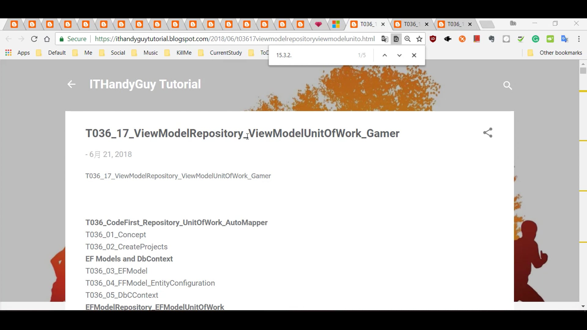The width and height of the screenshot is (587, 330).
Task: Open the Google Translate extension icon
Action: 564,39
